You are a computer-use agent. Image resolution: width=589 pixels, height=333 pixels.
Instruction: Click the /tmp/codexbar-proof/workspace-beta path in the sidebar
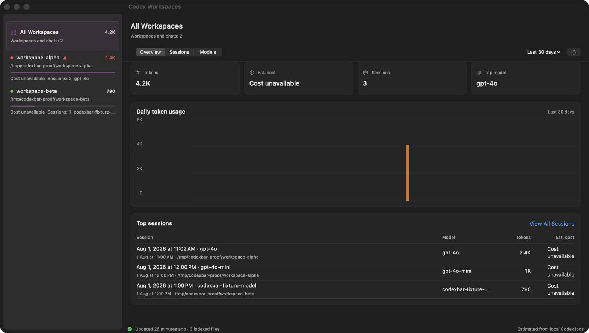[x=50, y=99]
